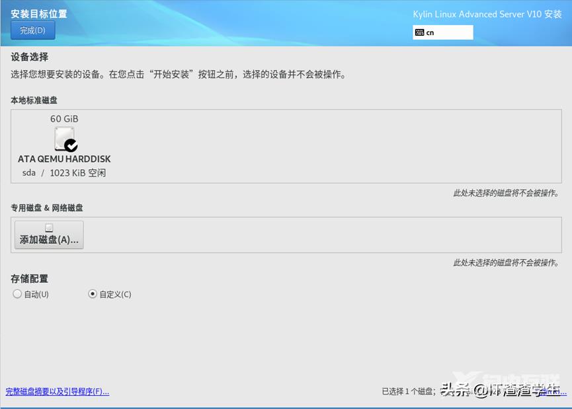Click the 设备选择 section heading

29,57
